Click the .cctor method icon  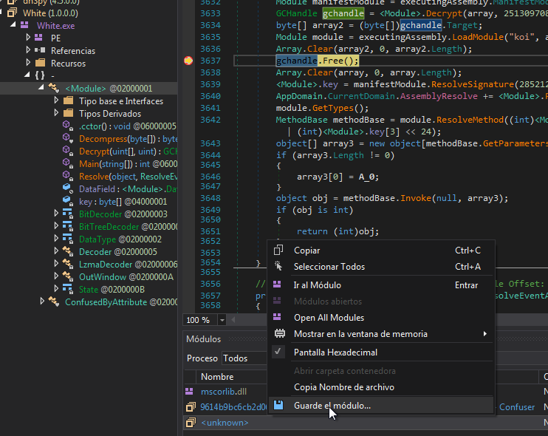[68, 126]
